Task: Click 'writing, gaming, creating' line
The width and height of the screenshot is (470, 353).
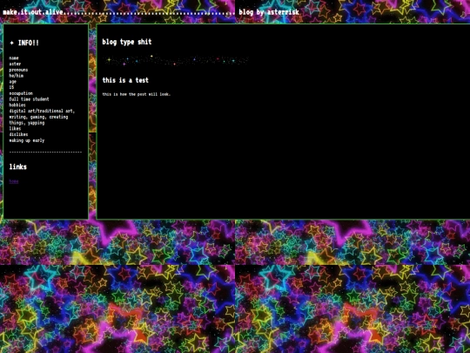Action: tap(38, 117)
